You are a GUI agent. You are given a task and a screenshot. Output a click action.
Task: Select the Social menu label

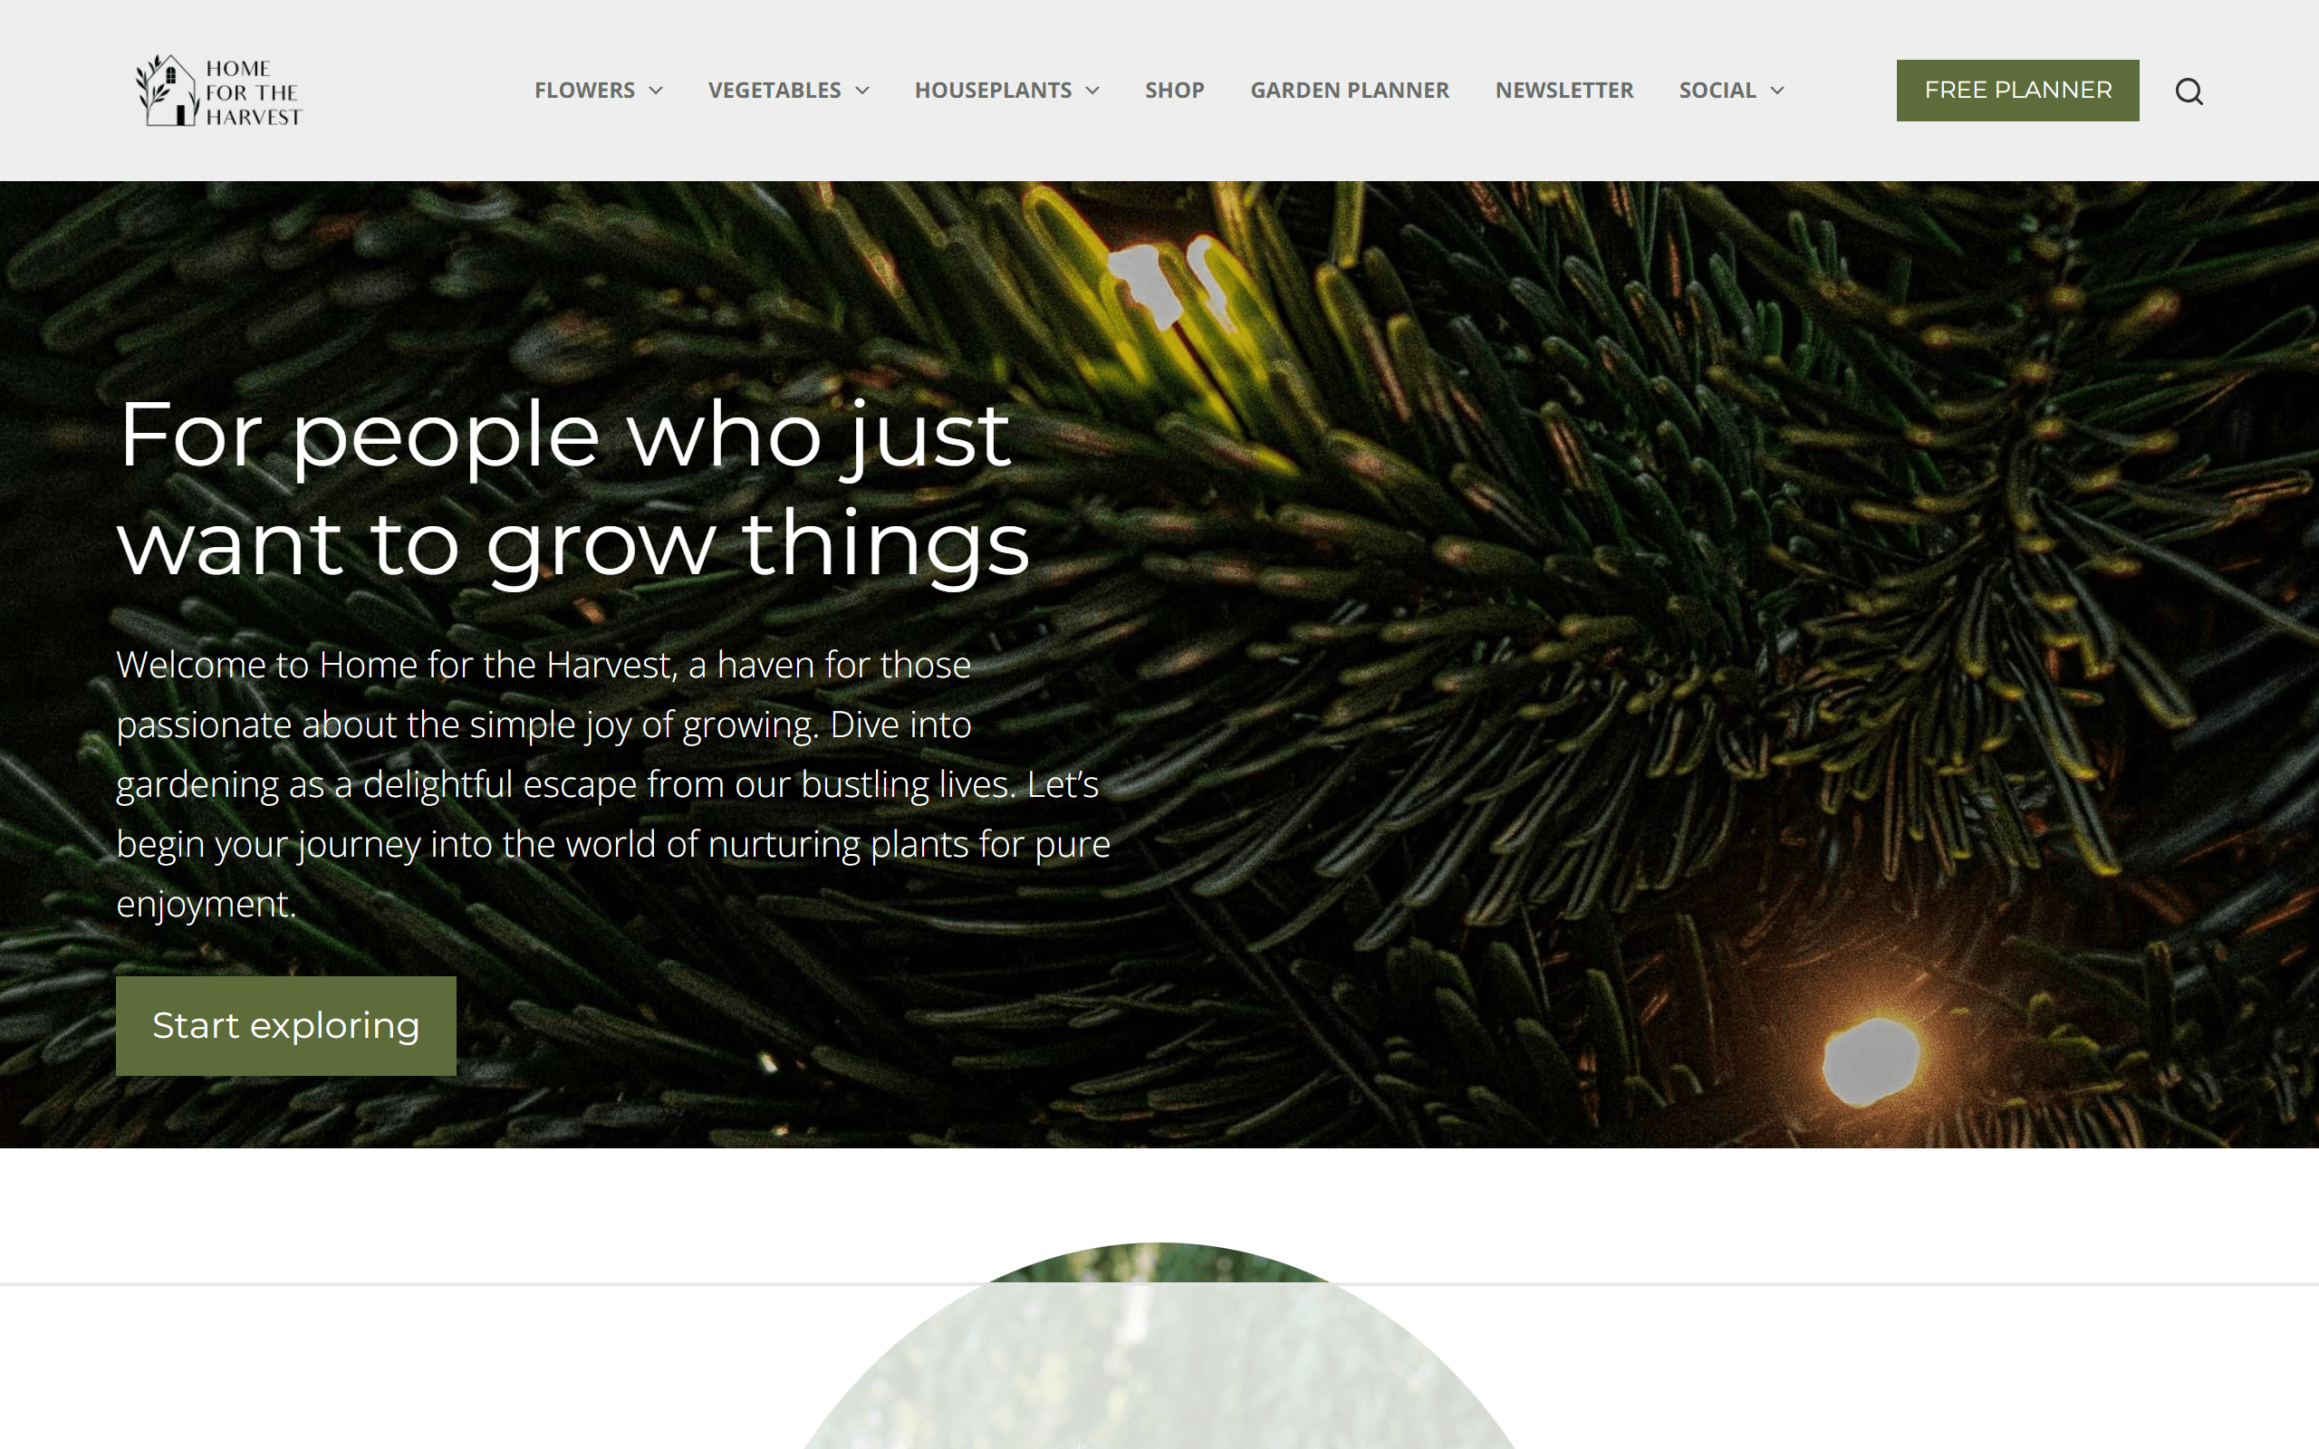click(x=1718, y=90)
